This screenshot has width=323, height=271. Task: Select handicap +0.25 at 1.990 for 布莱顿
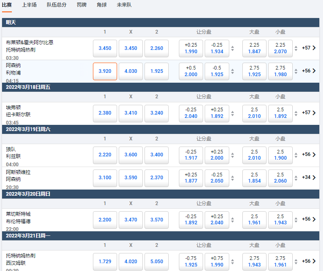pyautogui.click(x=191, y=48)
